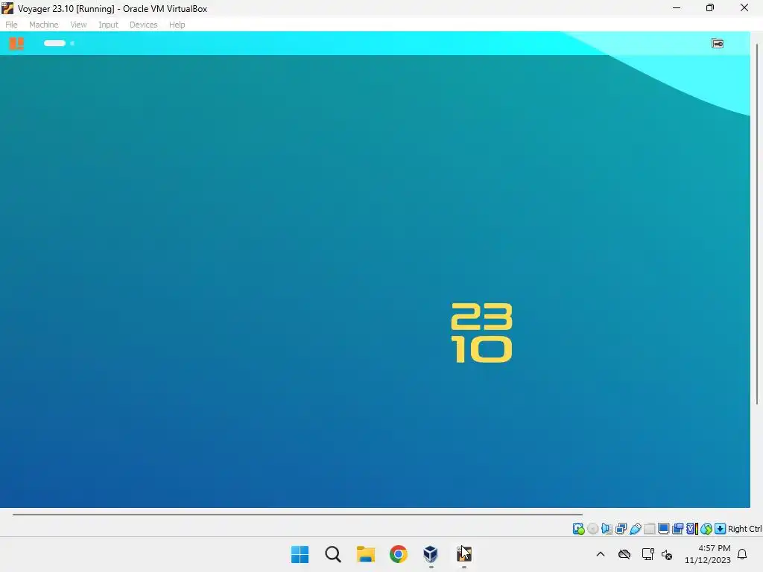Close the Voyager 23.10 VM window

[x=744, y=7]
